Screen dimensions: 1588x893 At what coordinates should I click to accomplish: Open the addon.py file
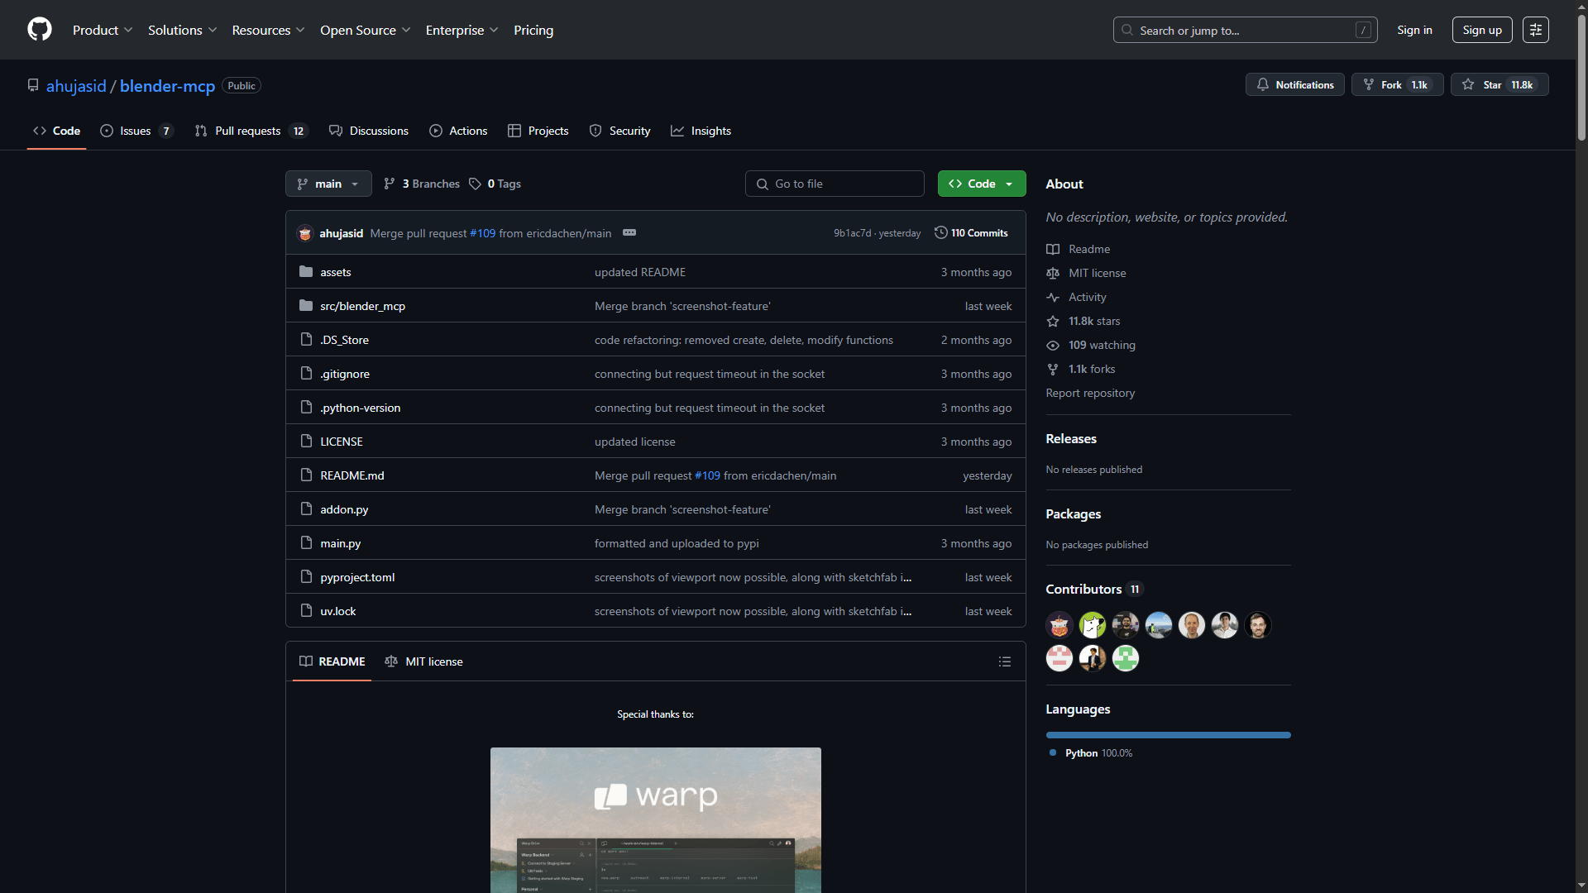pos(344,509)
